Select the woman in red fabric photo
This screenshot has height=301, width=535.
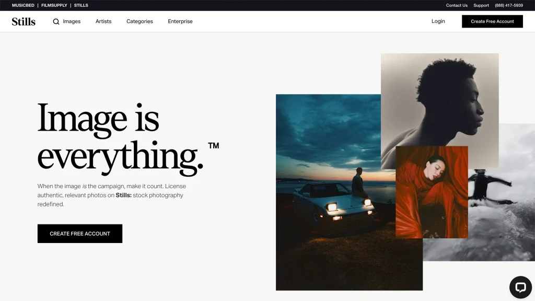[432, 192]
